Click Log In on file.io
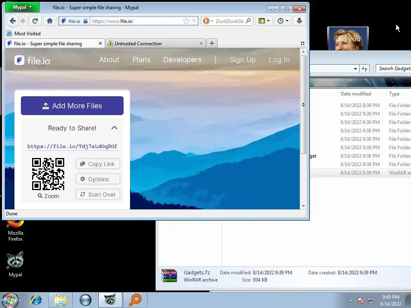The height and width of the screenshot is (308, 411). coord(279,60)
